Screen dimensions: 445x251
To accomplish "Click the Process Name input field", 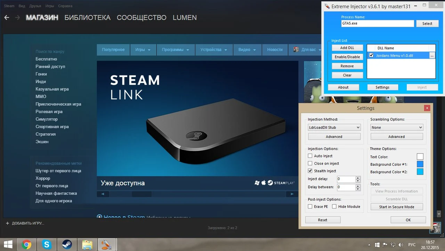I will (x=378, y=24).
